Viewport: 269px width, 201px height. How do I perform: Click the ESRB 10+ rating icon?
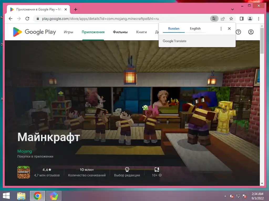157,170
